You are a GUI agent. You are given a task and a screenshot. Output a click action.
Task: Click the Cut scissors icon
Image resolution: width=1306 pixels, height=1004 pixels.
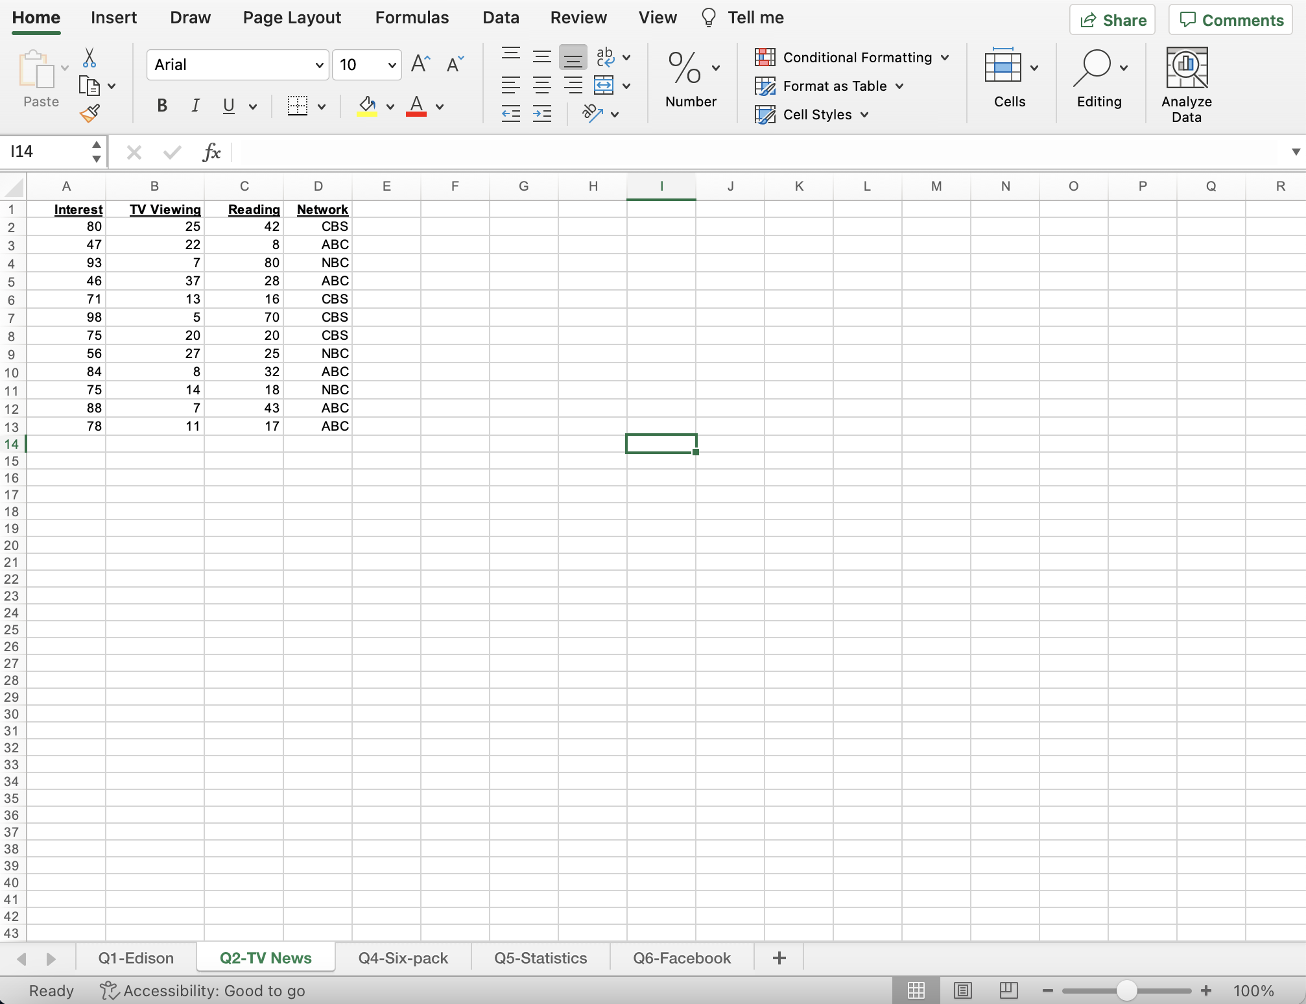click(89, 58)
